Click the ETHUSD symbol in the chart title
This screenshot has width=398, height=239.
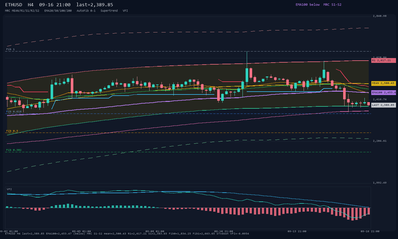click(x=14, y=5)
